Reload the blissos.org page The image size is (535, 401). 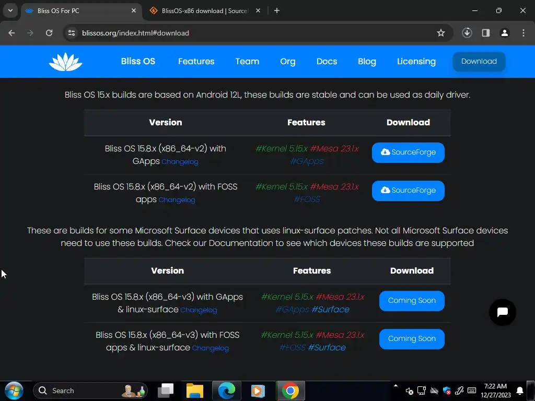point(49,33)
